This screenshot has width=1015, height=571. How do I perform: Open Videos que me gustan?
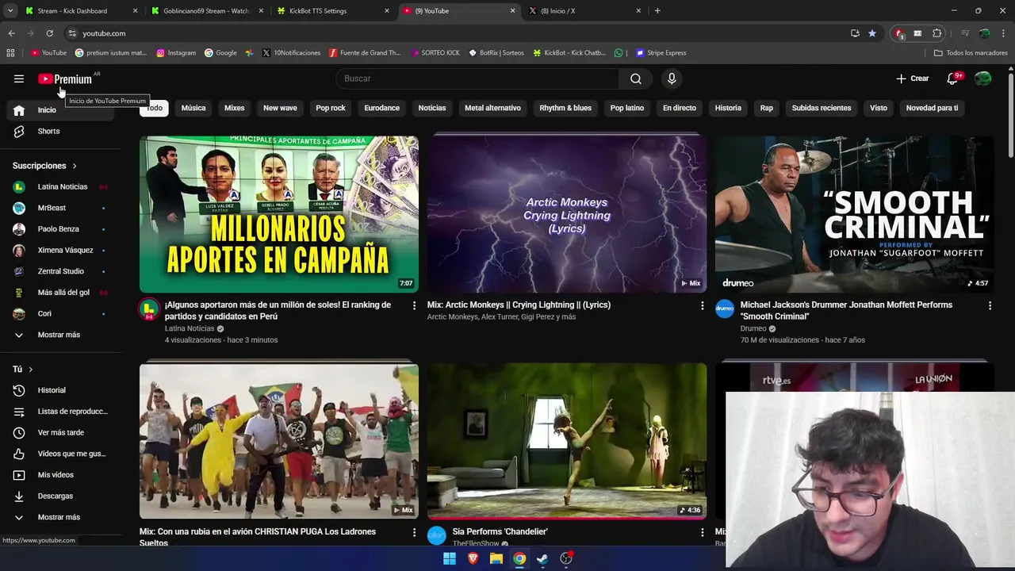click(x=61, y=454)
